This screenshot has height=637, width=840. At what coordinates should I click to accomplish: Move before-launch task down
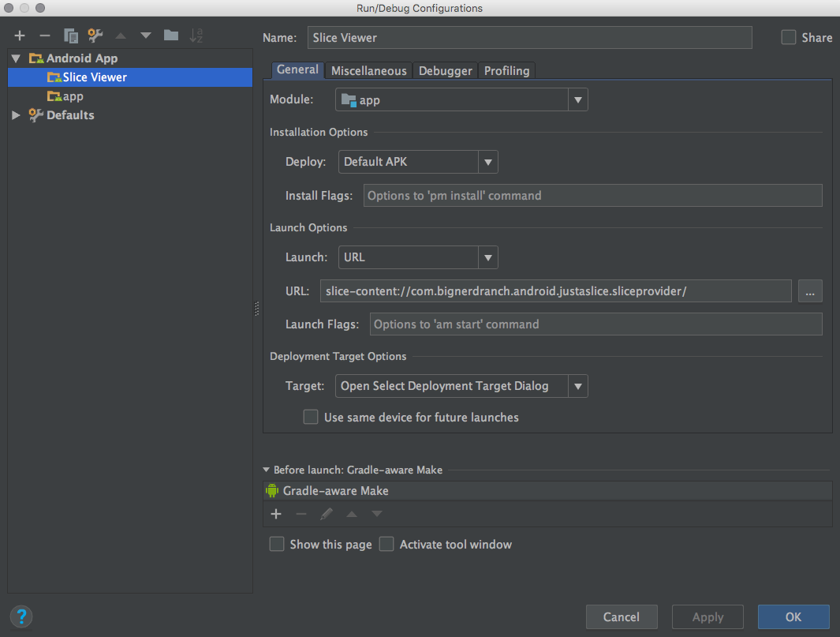377,514
